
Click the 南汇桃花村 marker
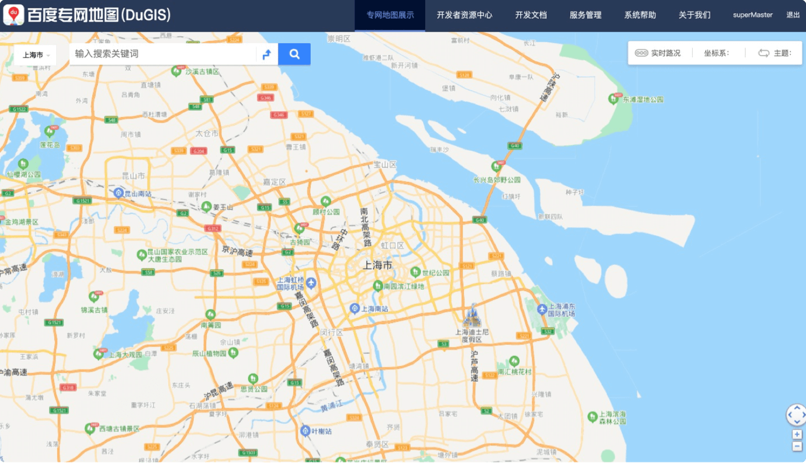click(x=514, y=361)
